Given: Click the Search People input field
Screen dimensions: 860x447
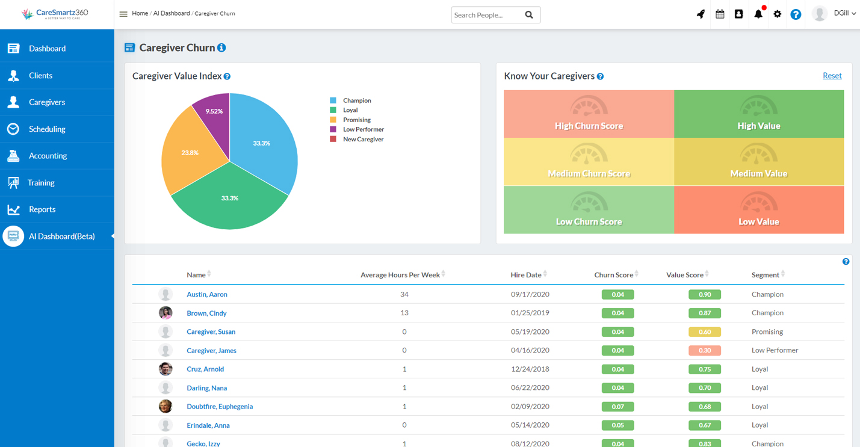Looking at the screenshot, I should (x=486, y=14).
